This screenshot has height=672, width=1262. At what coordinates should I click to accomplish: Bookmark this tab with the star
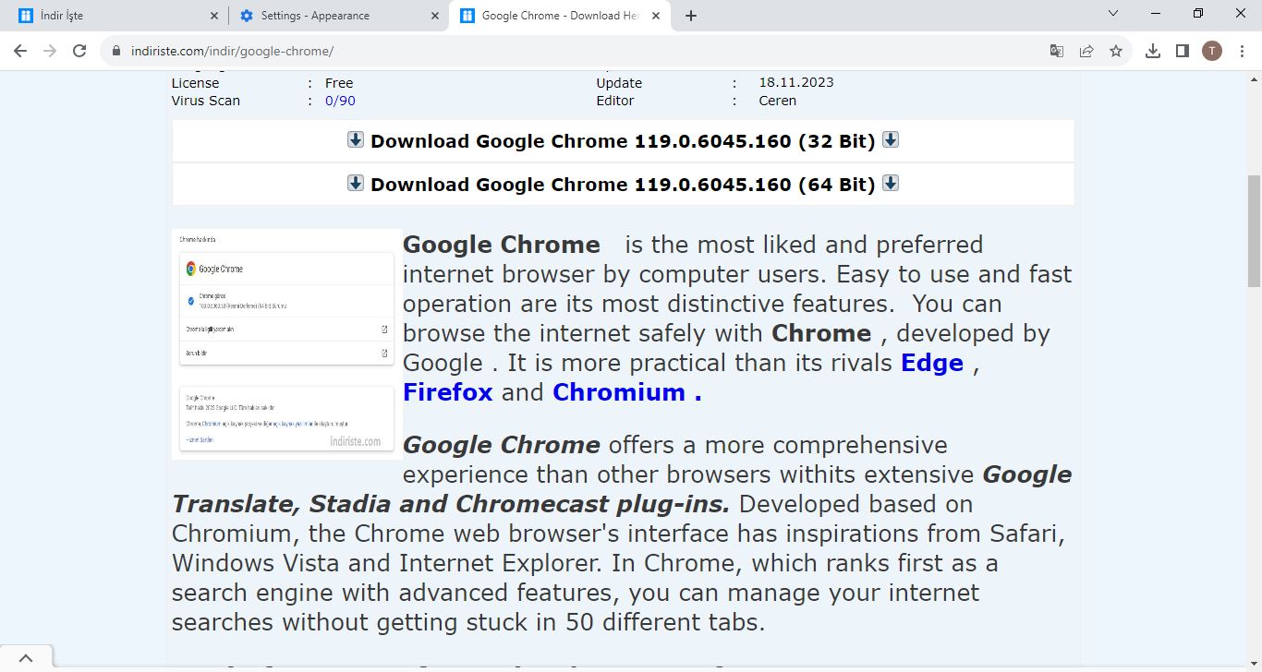(1116, 52)
